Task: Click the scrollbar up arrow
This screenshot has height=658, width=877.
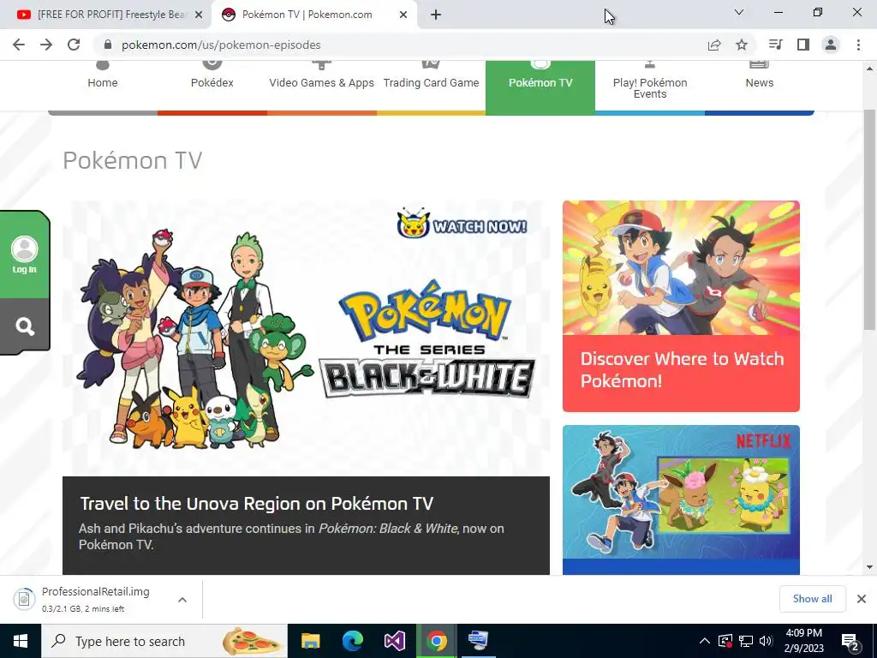Action: coord(869,69)
